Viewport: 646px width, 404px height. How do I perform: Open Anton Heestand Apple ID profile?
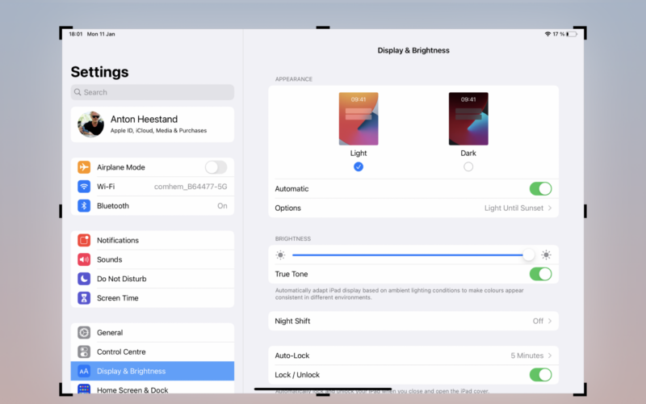tap(152, 124)
